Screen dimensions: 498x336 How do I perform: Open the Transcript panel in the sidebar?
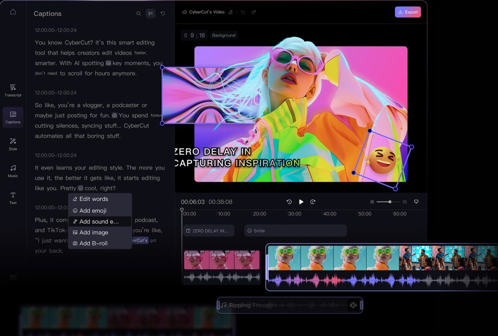13,91
